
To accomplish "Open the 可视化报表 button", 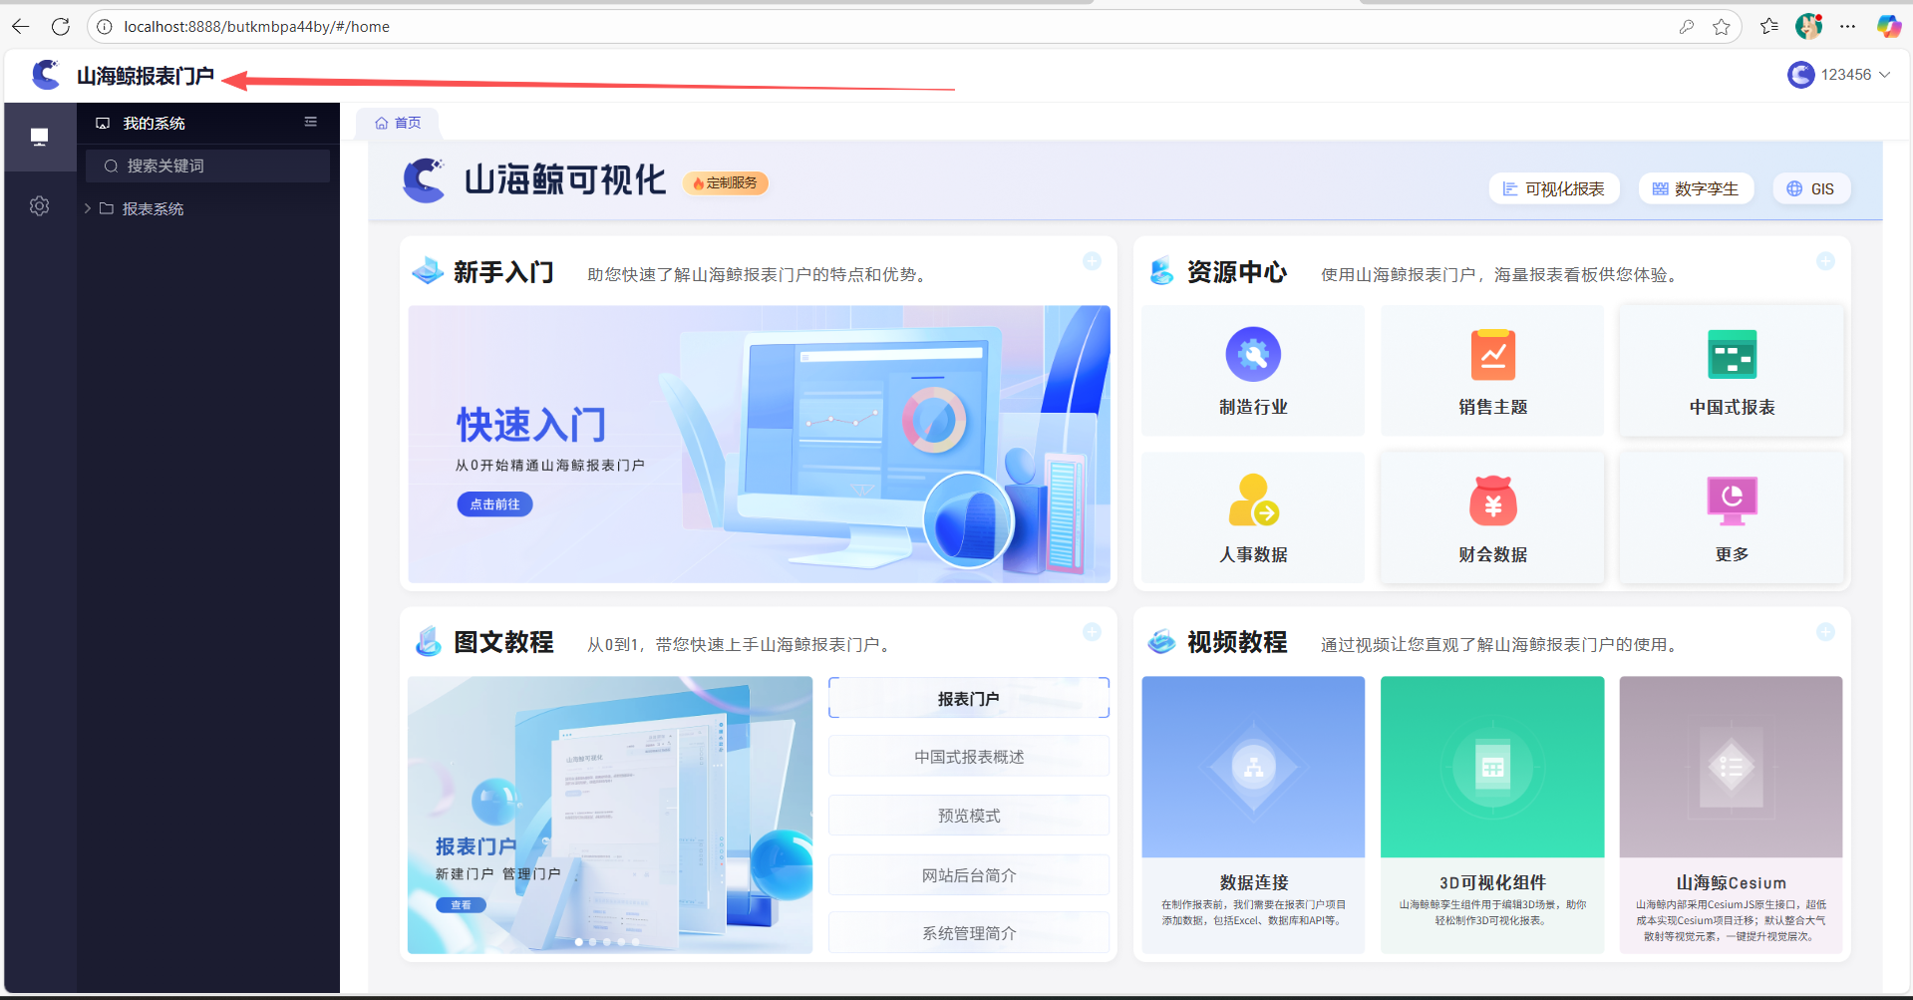I will point(1554,188).
